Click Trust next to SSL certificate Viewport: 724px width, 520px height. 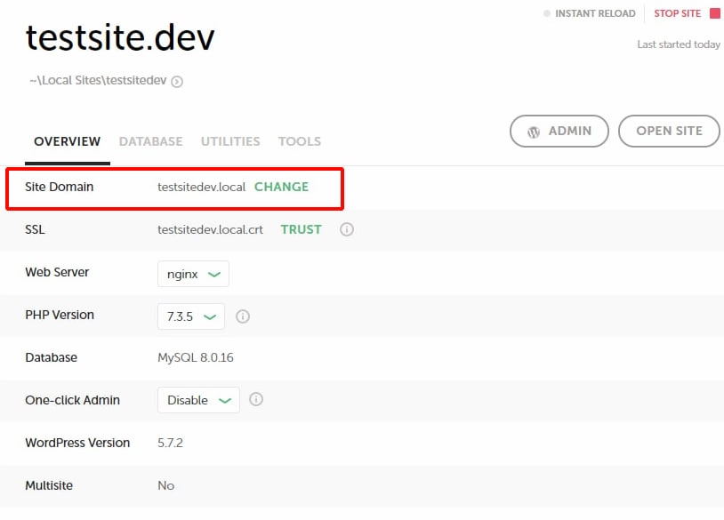point(301,229)
